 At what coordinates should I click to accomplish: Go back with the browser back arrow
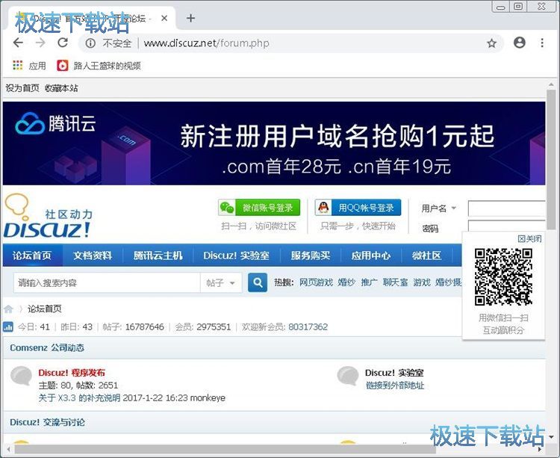pos(18,43)
